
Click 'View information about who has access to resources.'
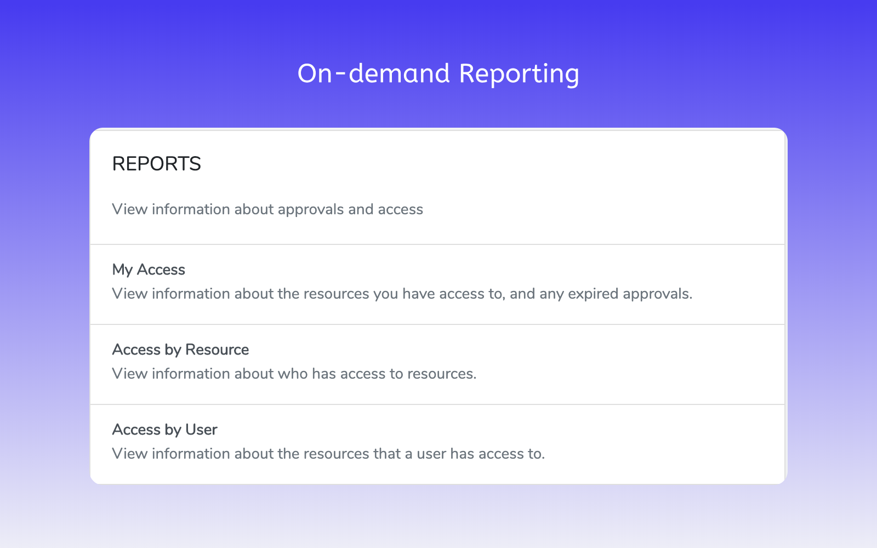point(294,374)
